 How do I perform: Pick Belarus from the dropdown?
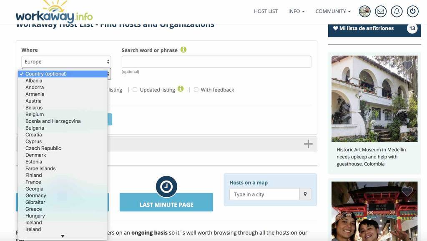click(63, 108)
